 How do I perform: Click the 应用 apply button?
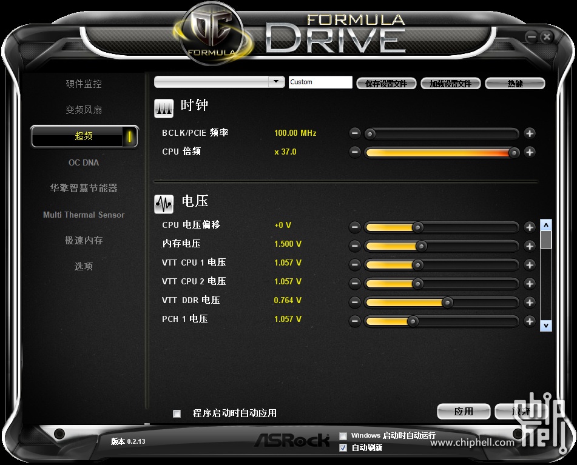pyautogui.click(x=464, y=411)
